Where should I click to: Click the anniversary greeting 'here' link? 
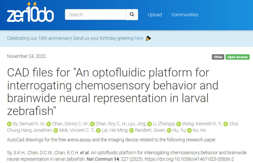[139, 38]
